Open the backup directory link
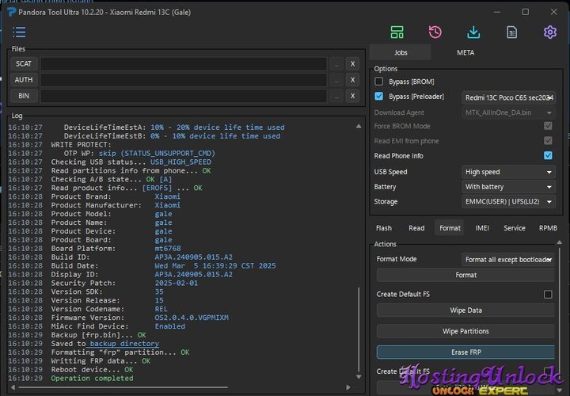This screenshot has height=396, width=570. (x=124, y=344)
